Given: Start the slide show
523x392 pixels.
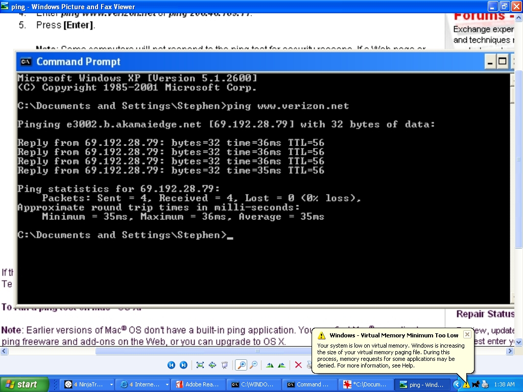Looking at the screenshot, I should click(x=225, y=365).
